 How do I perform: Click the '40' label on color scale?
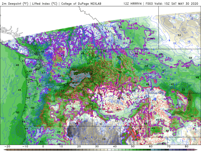115,146
